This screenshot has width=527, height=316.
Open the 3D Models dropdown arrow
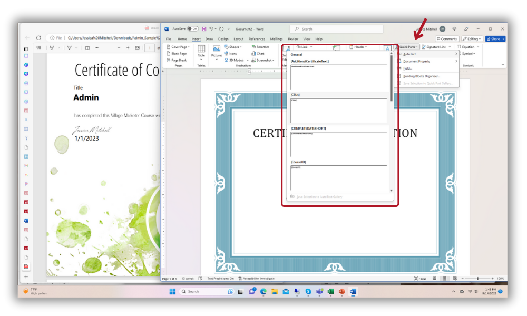248,60
